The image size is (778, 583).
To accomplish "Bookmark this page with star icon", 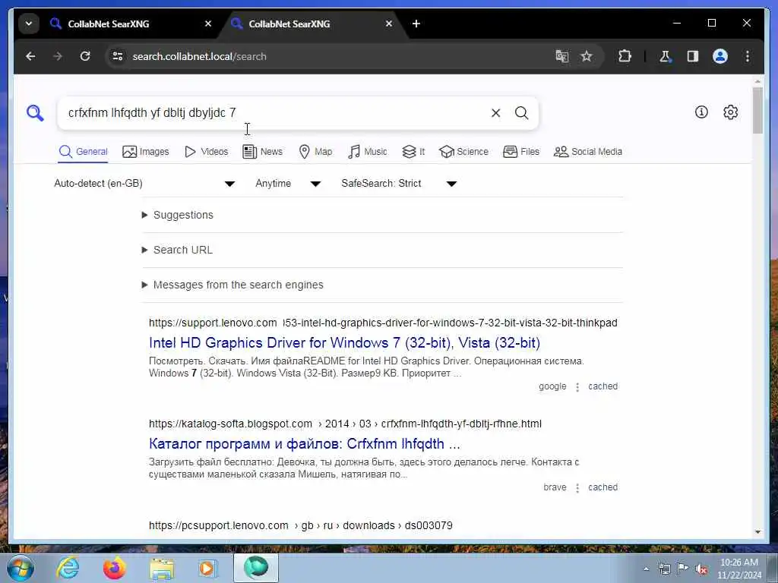I will pyautogui.click(x=587, y=56).
